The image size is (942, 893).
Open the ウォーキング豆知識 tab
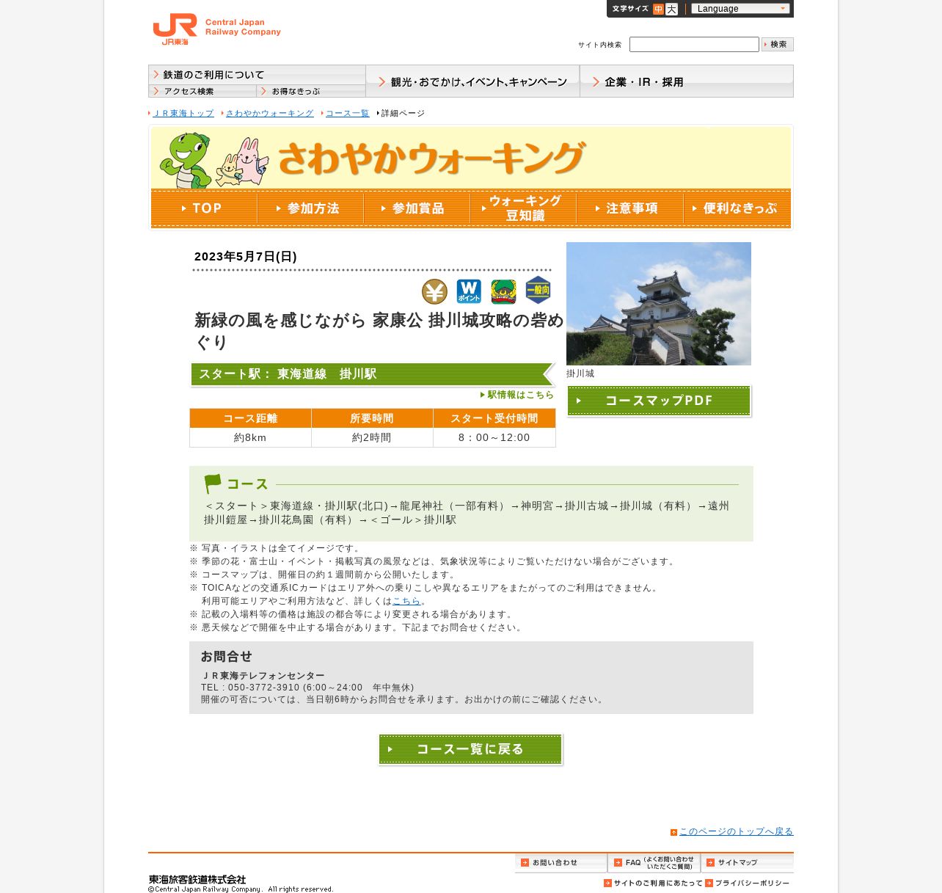click(523, 208)
